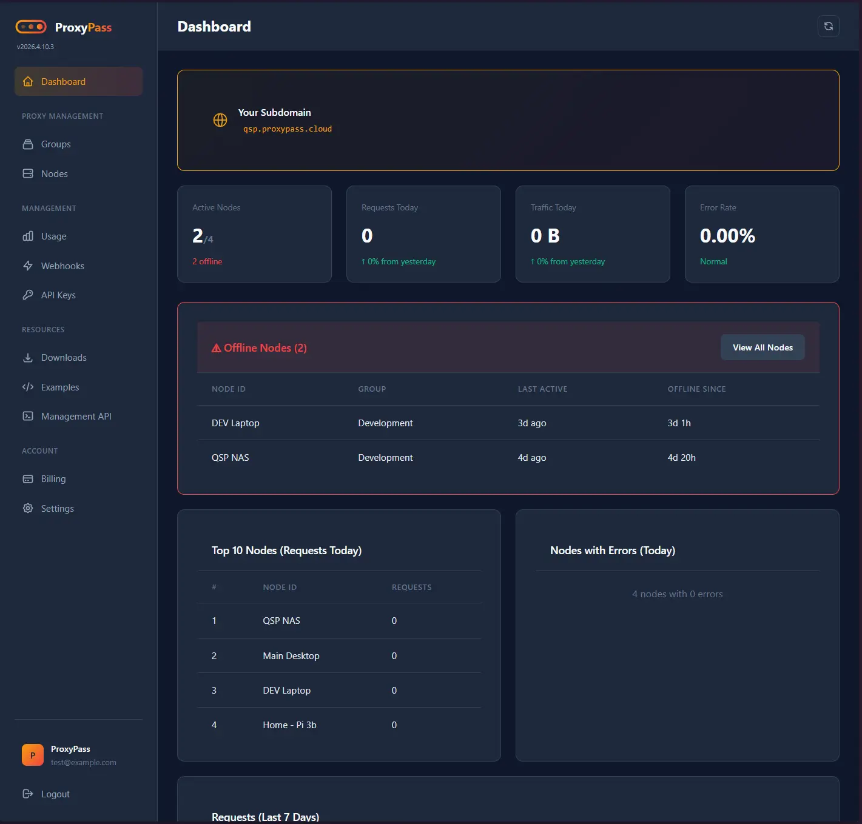Click the qsp.proxypass.cloud subdomain link
Screen dimensions: 862x824
pyautogui.click(x=288, y=129)
